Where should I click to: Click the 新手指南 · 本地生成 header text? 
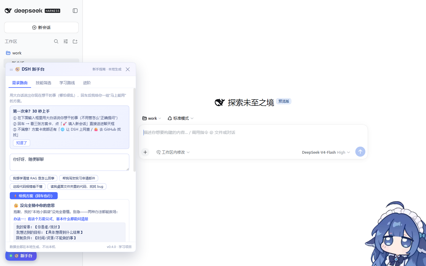point(107,69)
